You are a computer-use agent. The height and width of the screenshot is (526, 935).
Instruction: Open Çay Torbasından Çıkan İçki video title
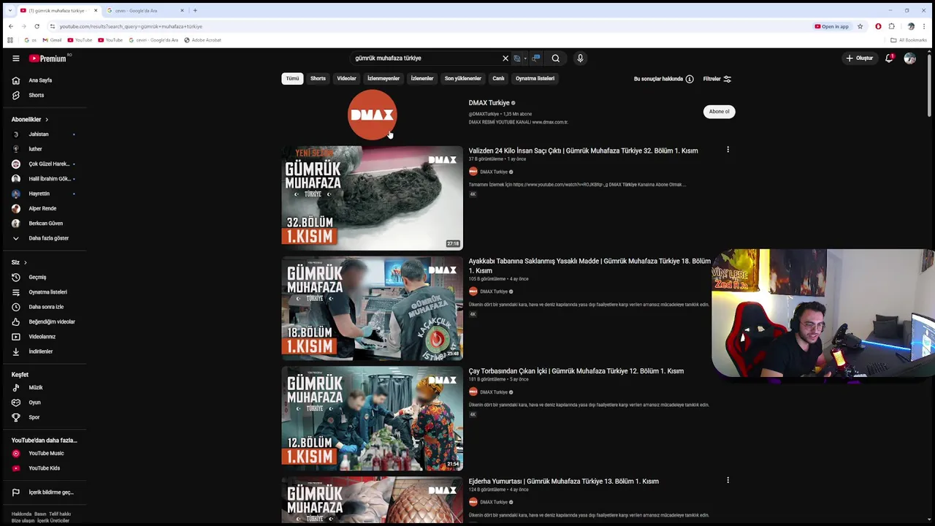(576, 371)
